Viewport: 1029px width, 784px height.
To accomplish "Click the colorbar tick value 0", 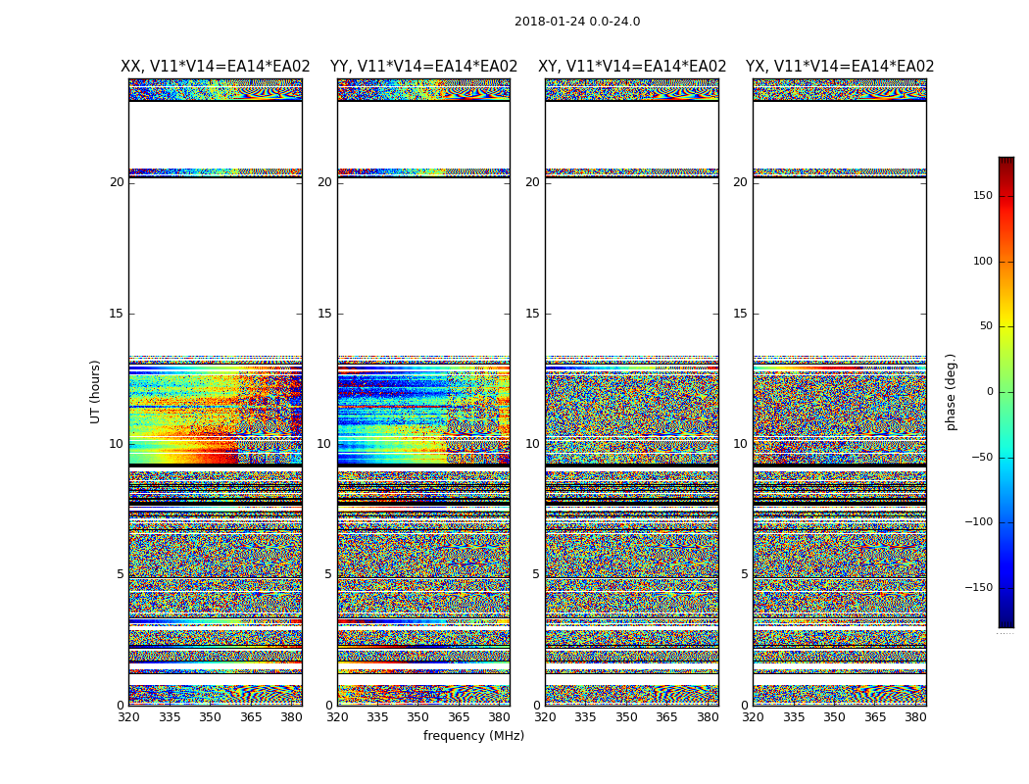I will (990, 392).
